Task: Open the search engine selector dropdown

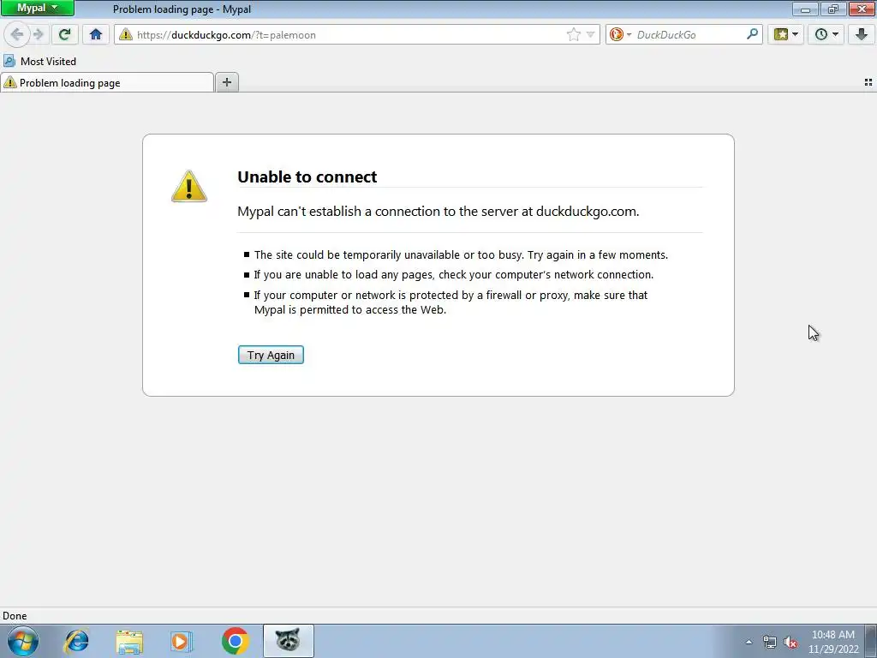Action: (620, 34)
